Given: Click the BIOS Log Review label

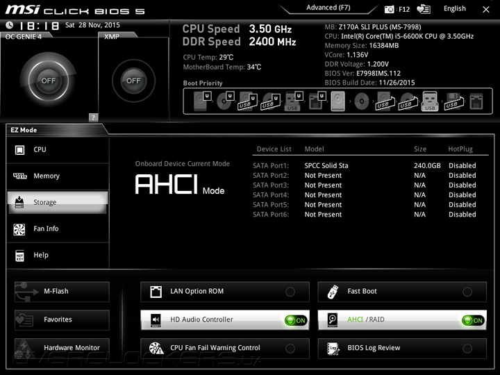Looking at the screenshot, I should (x=374, y=348).
